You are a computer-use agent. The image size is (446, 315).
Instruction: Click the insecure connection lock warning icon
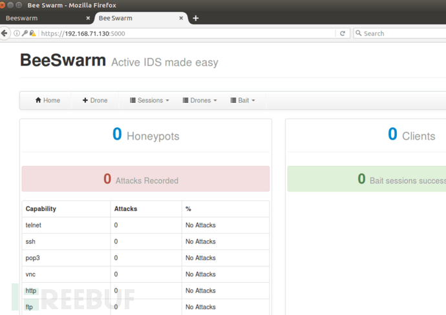pyautogui.click(x=33, y=34)
